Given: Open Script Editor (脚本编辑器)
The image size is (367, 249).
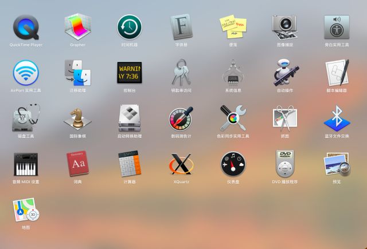Looking at the screenshot, I should pos(337,73).
